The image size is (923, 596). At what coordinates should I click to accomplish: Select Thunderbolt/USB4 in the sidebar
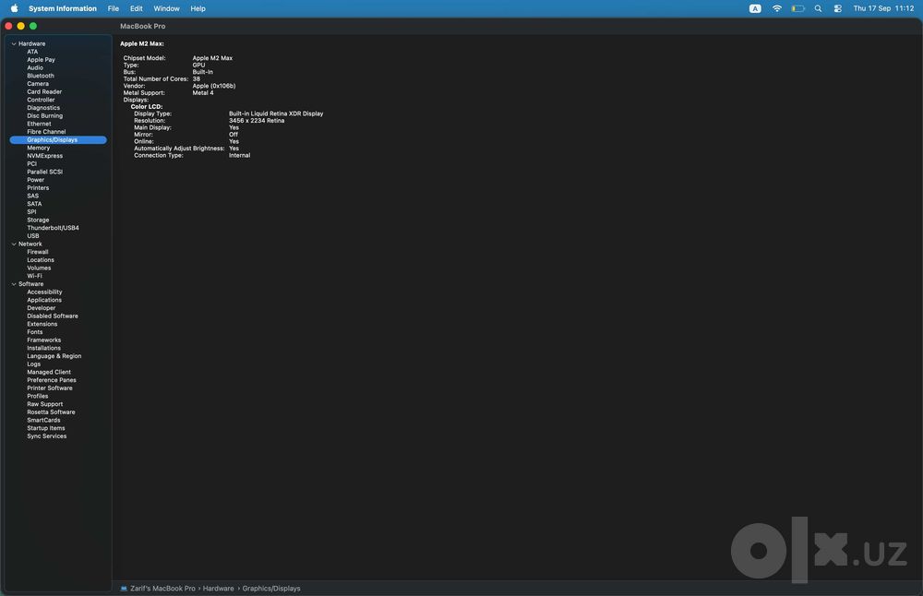coord(53,228)
